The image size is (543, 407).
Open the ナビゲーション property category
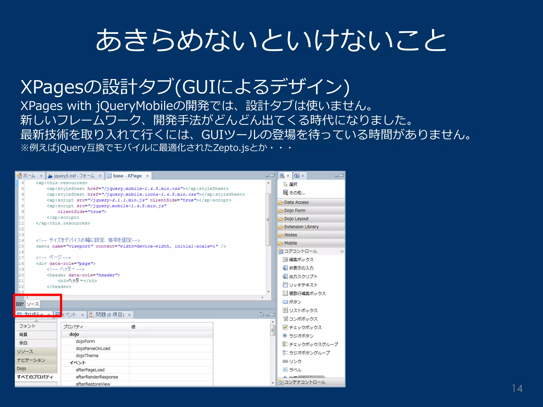tap(36, 360)
